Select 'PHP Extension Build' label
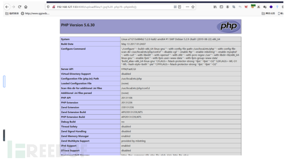289x161 pixels. [73, 117]
